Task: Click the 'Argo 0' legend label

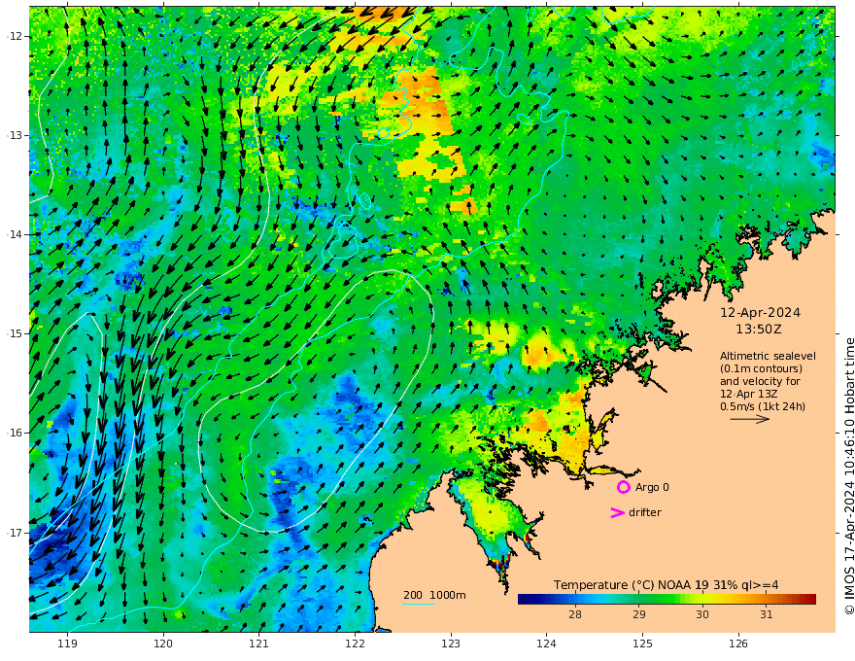Action: point(652,487)
